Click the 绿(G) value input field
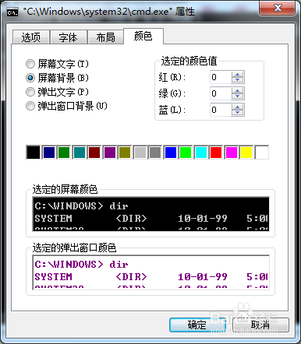301x344 pixels. pyautogui.click(x=221, y=93)
